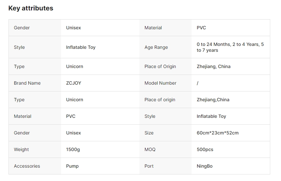This screenshot has height=181, width=281.
Task: Select the Unicorn value above ZCJOY
Action: point(74,66)
